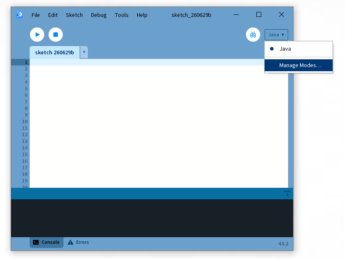Open the Java mode dropdown
Viewport: 345px width, 259px height.
click(276, 35)
